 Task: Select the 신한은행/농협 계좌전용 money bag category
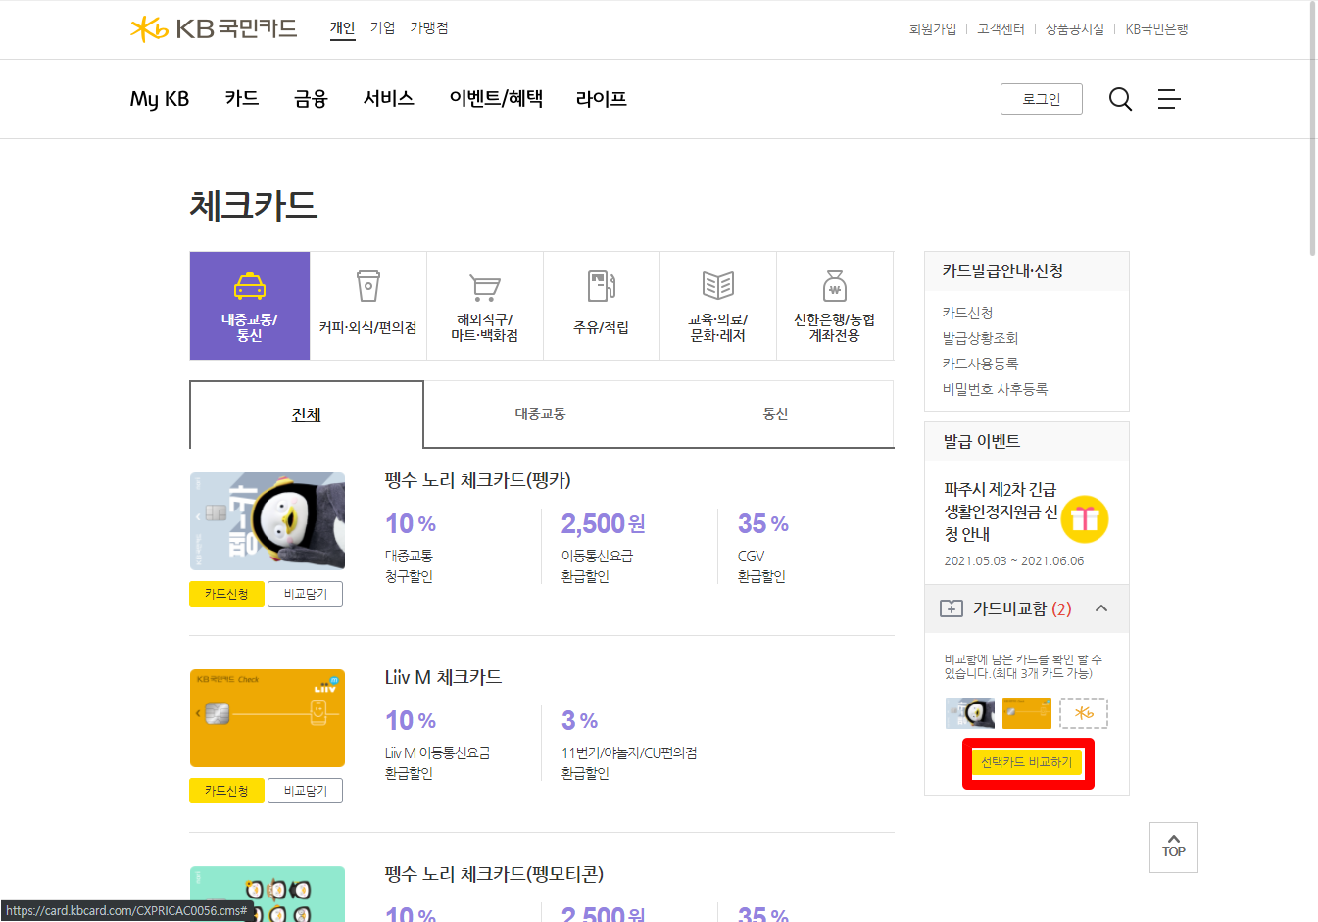point(835,306)
